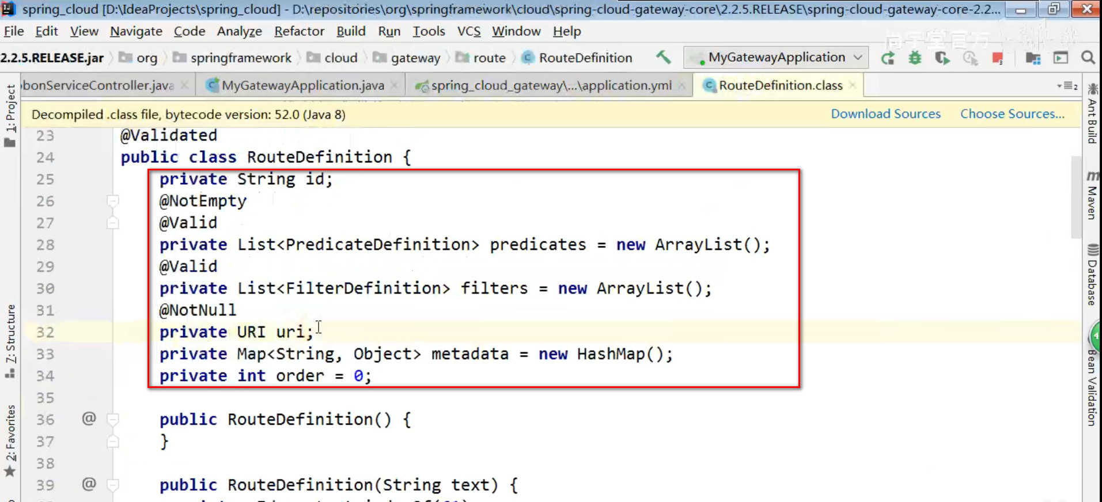1102x502 pixels.
Task: Start debugging with the bug icon
Action: click(x=915, y=58)
